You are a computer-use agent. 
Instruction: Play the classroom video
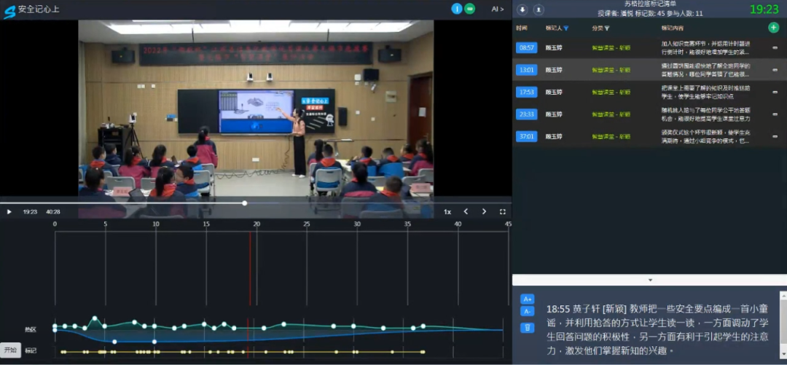[9, 211]
